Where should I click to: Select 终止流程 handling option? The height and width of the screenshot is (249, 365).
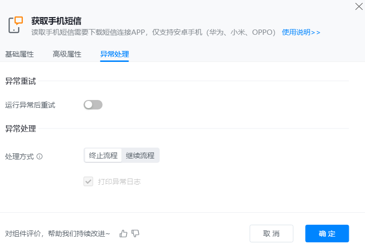(x=103, y=156)
